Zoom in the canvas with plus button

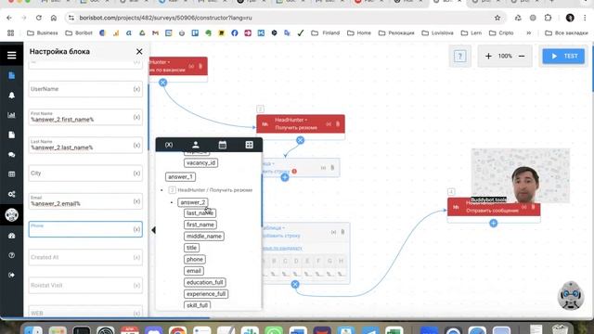pyautogui.click(x=488, y=56)
